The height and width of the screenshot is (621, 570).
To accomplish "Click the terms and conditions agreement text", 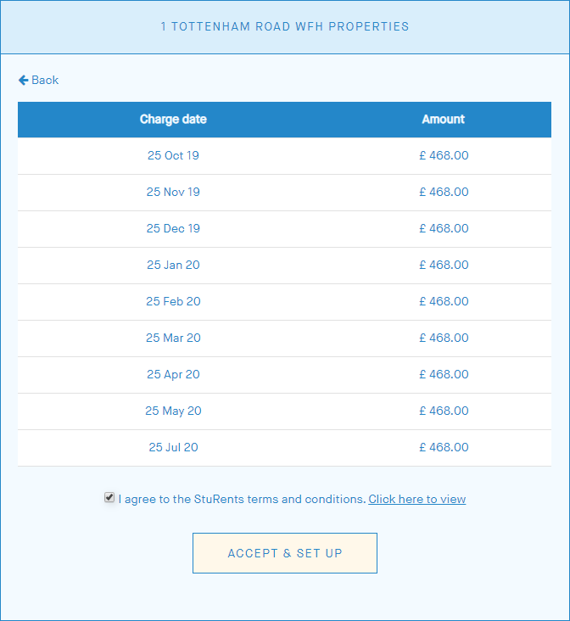I will [x=242, y=499].
